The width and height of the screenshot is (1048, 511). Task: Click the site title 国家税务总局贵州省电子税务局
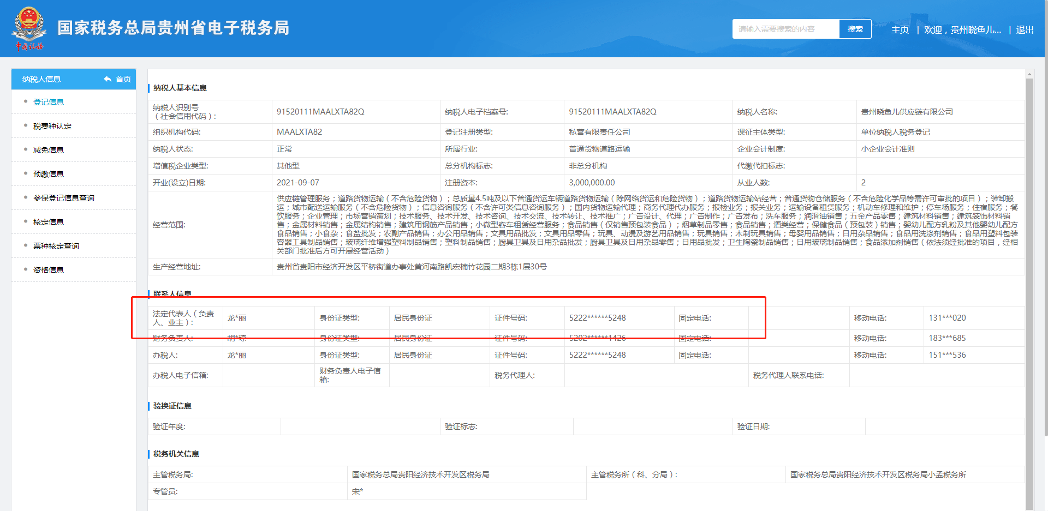click(174, 28)
